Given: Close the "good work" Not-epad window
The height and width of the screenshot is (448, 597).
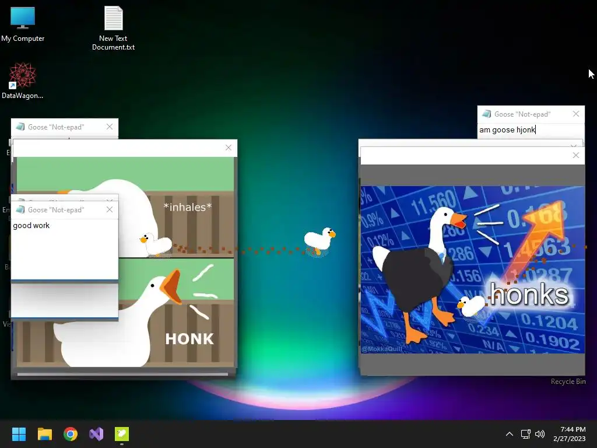Looking at the screenshot, I should pyautogui.click(x=110, y=209).
